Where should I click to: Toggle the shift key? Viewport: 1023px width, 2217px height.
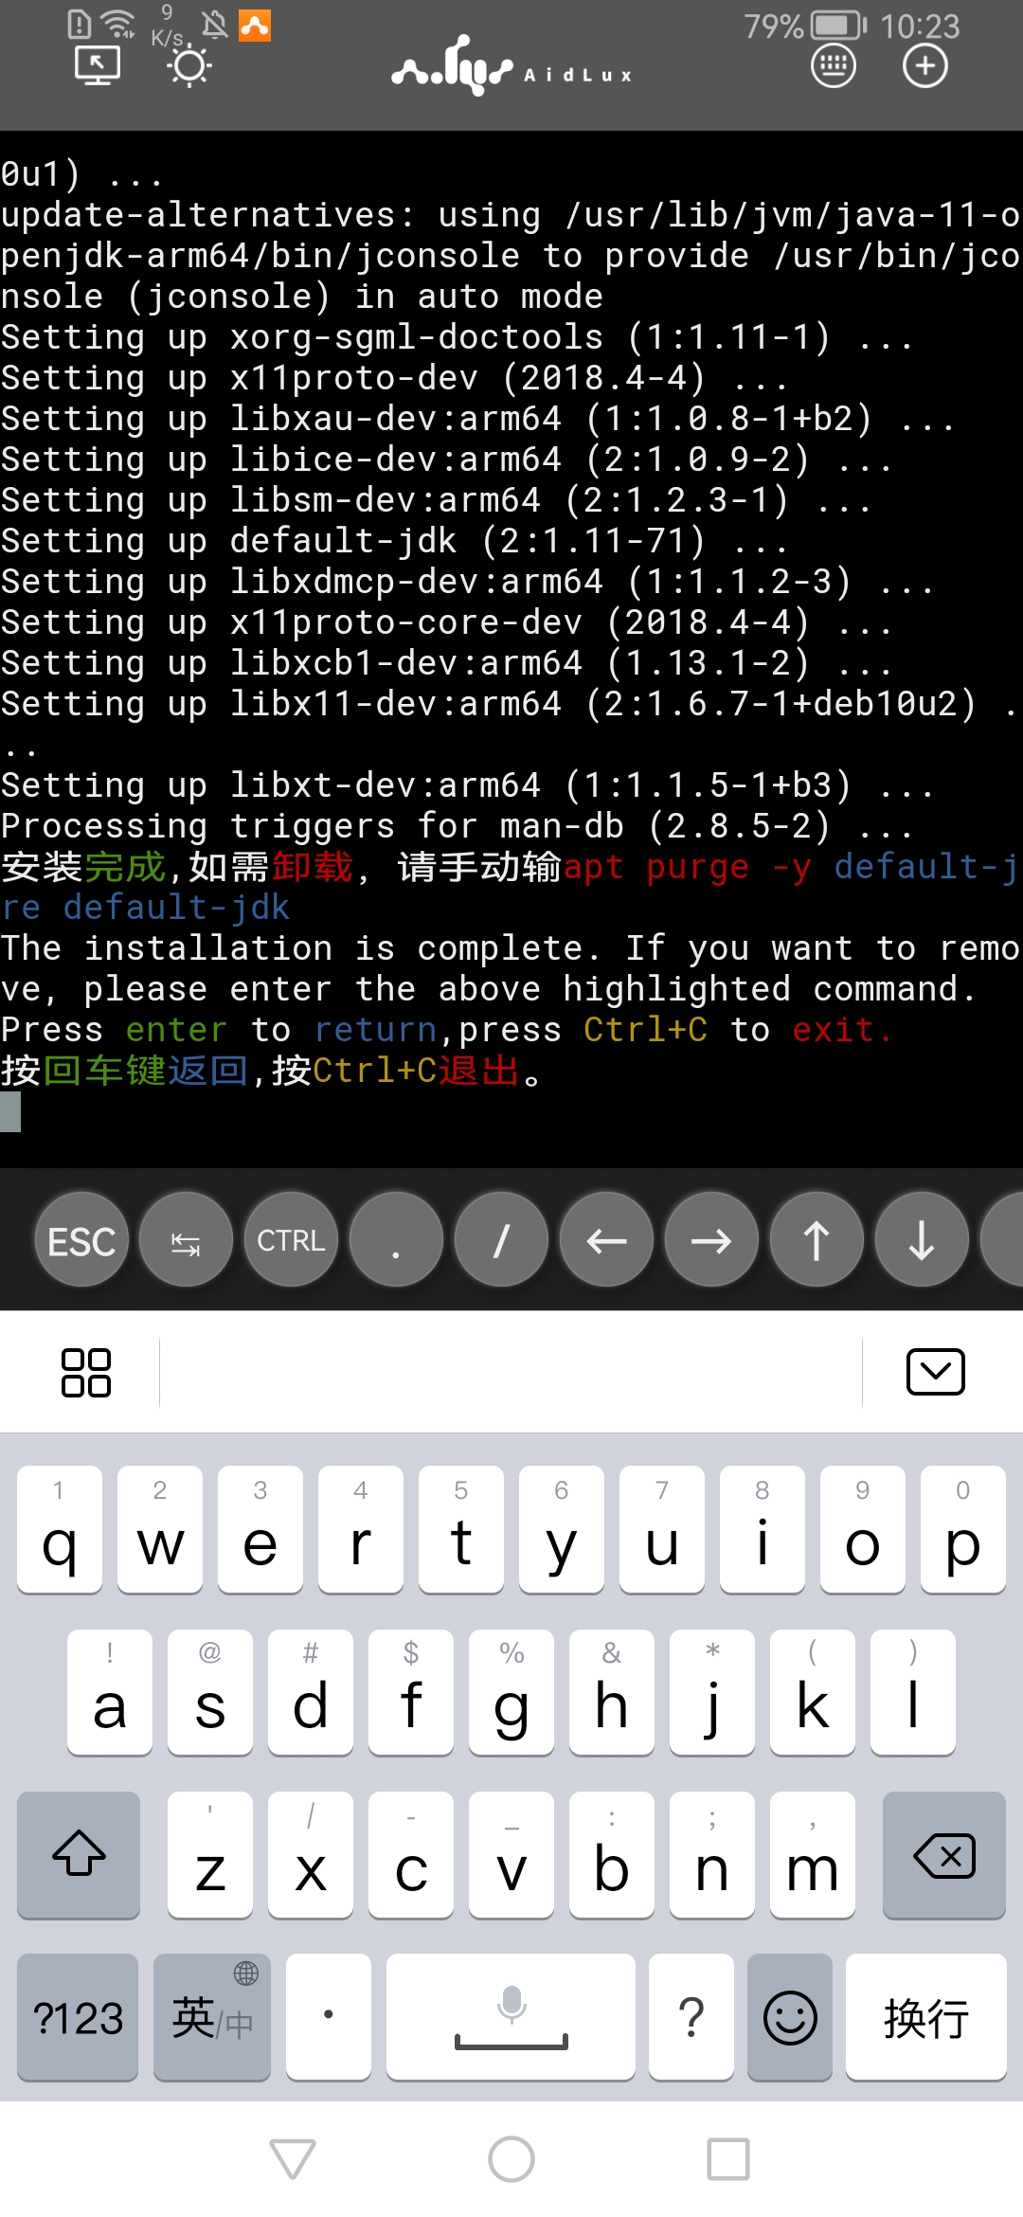[79, 1855]
